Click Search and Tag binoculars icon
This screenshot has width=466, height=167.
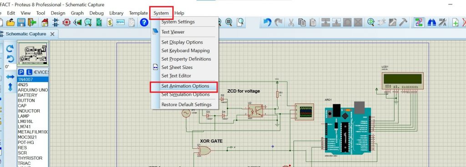click(x=431, y=22)
